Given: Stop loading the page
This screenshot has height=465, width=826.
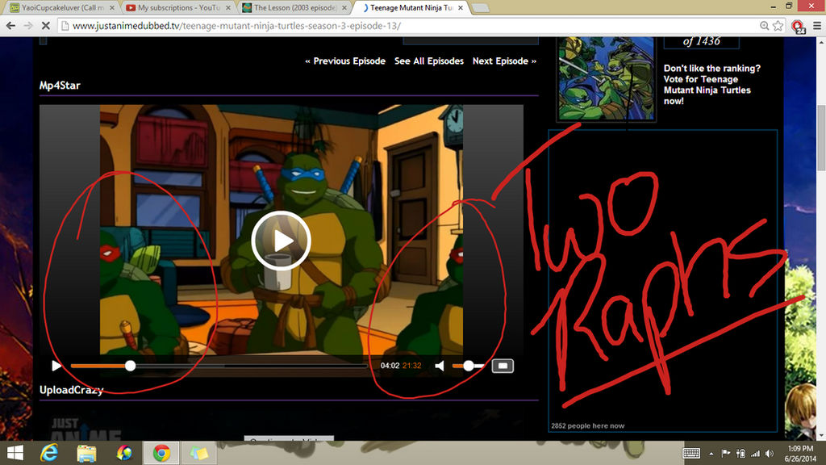Looking at the screenshot, I should tap(45, 26).
